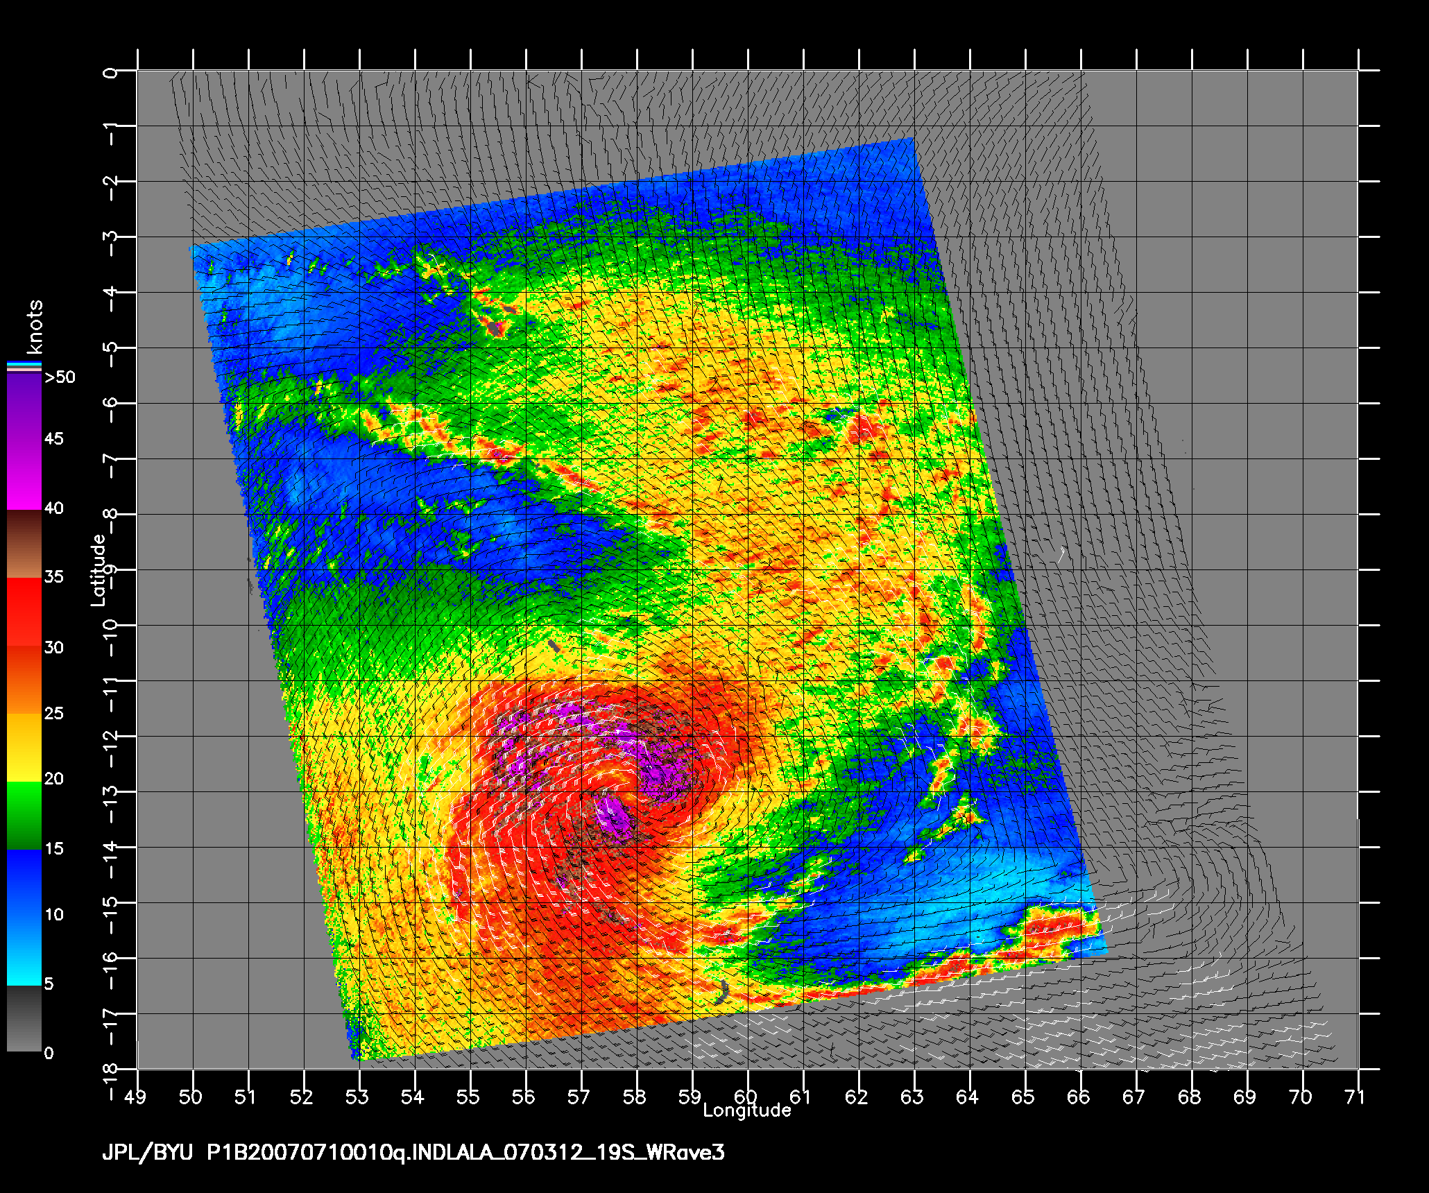The height and width of the screenshot is (1193, 1429).
Task: Select the bright red 30–35 knots color bar segment
Action: (24, 612)
